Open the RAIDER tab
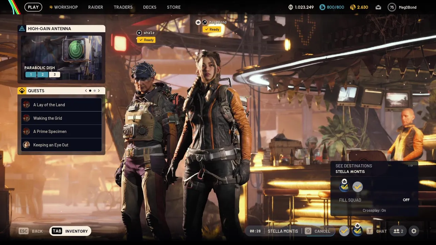Image resolution: width=436 pixels, height=245 pixels. [x=96, y=7]
